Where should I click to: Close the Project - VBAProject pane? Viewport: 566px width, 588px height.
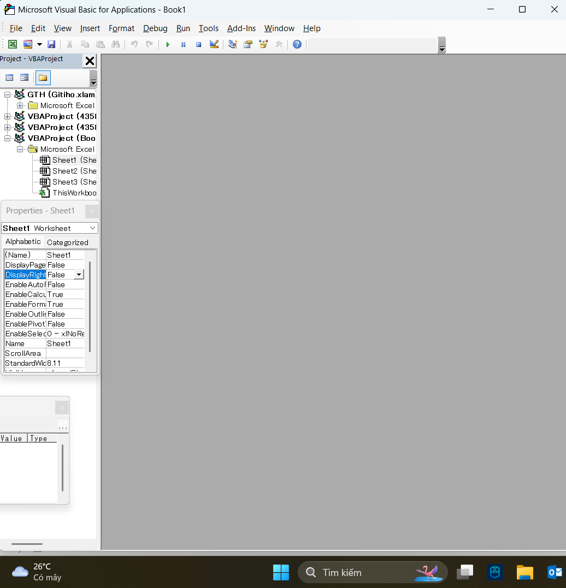point(90,61)
